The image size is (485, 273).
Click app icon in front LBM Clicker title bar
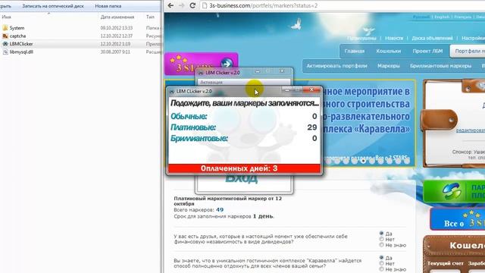coord(172,92)
